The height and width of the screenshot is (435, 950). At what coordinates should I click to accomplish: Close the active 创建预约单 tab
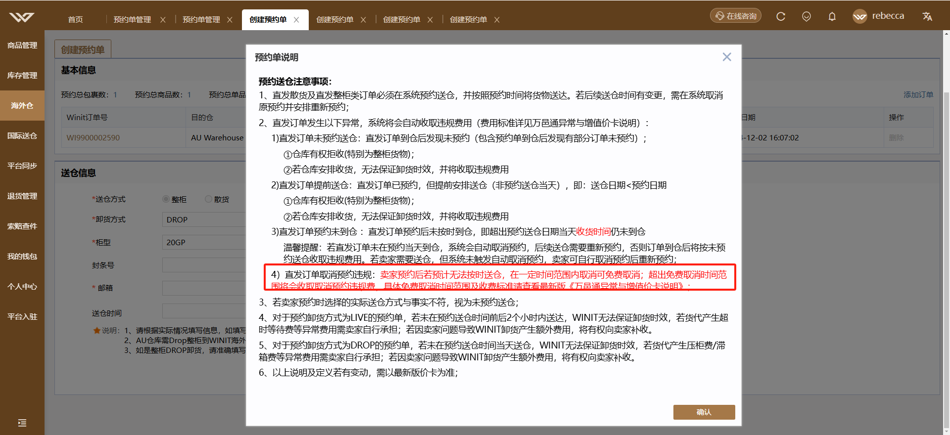click(296, 20)
